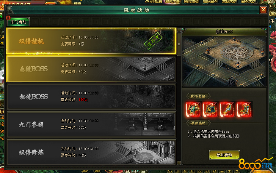Screen dimensions: 276x173
Task: Click the 参加活动 button
Action: pos(224,155)
